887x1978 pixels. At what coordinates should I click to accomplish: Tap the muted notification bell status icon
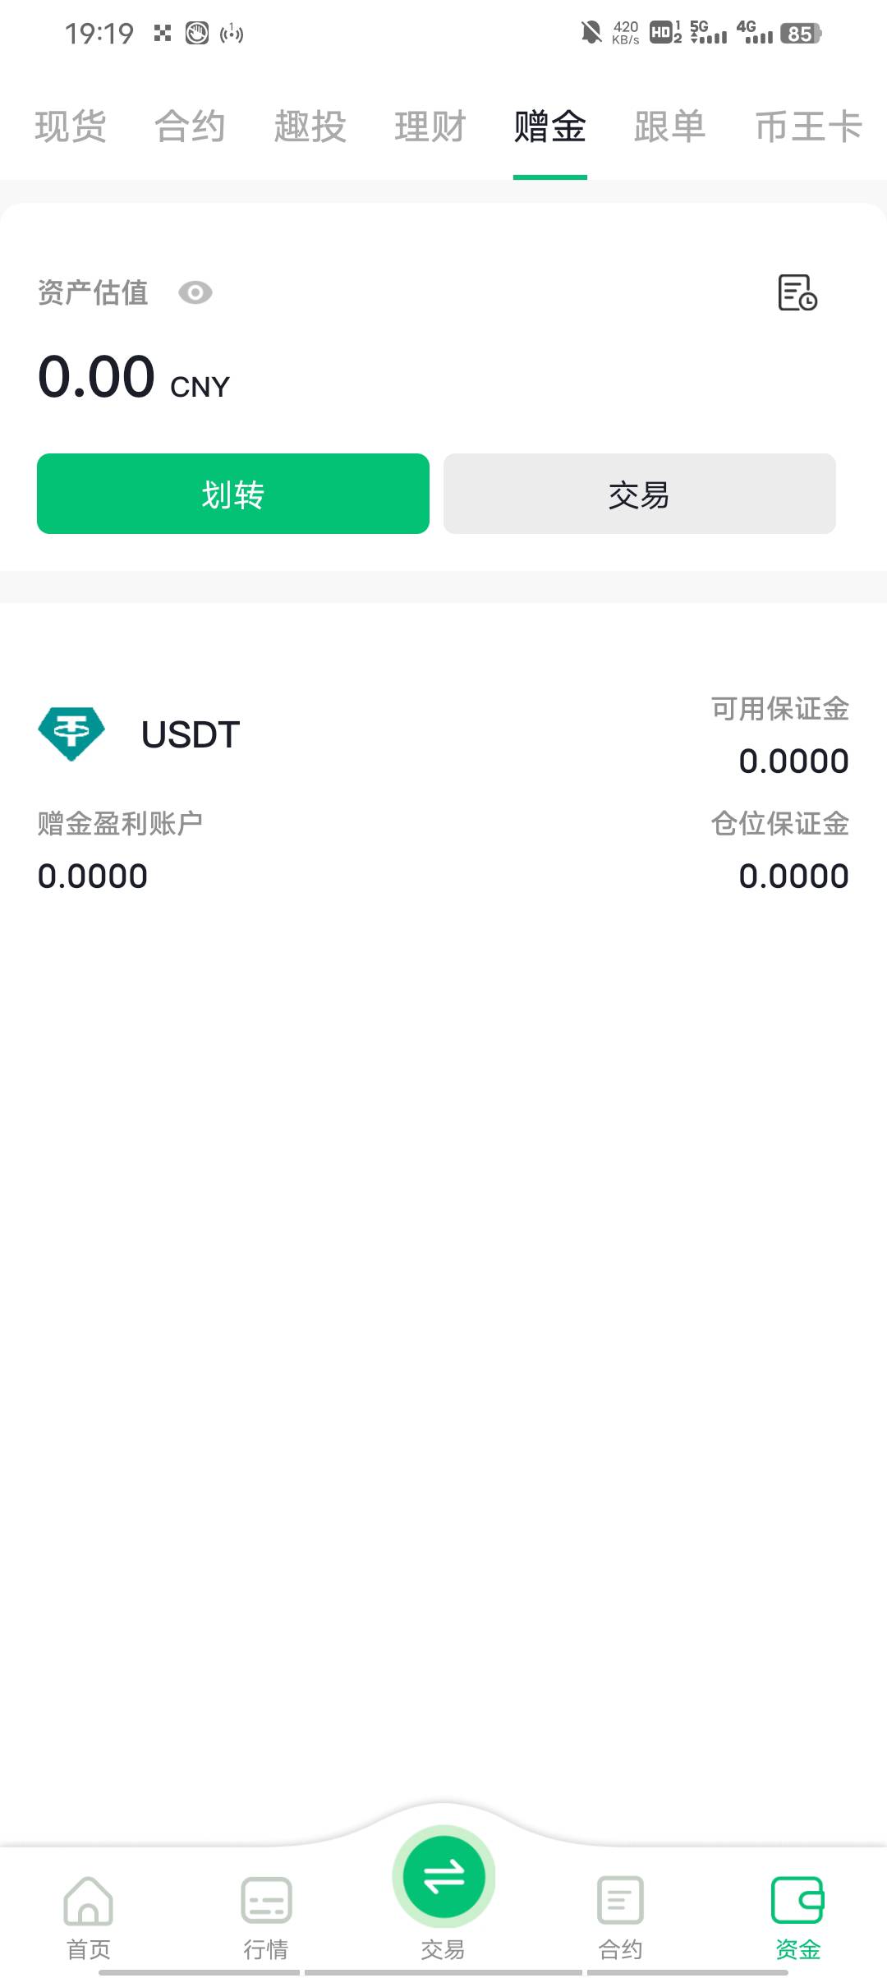coord(591,33)
